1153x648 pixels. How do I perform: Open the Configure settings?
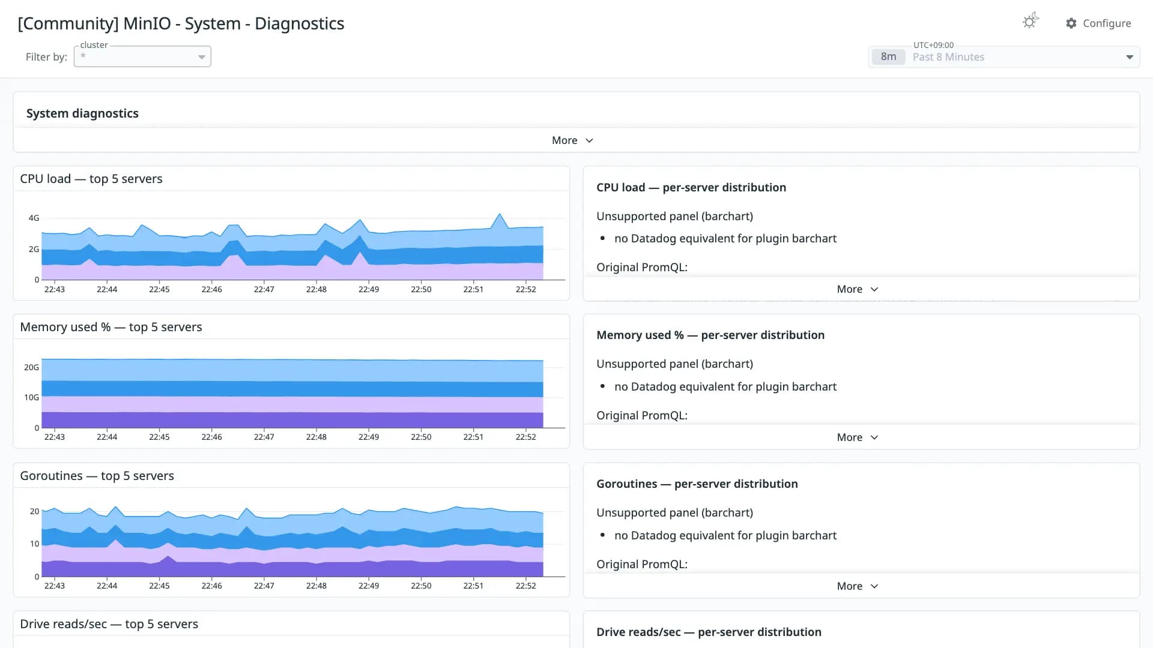coord(1098,23)
